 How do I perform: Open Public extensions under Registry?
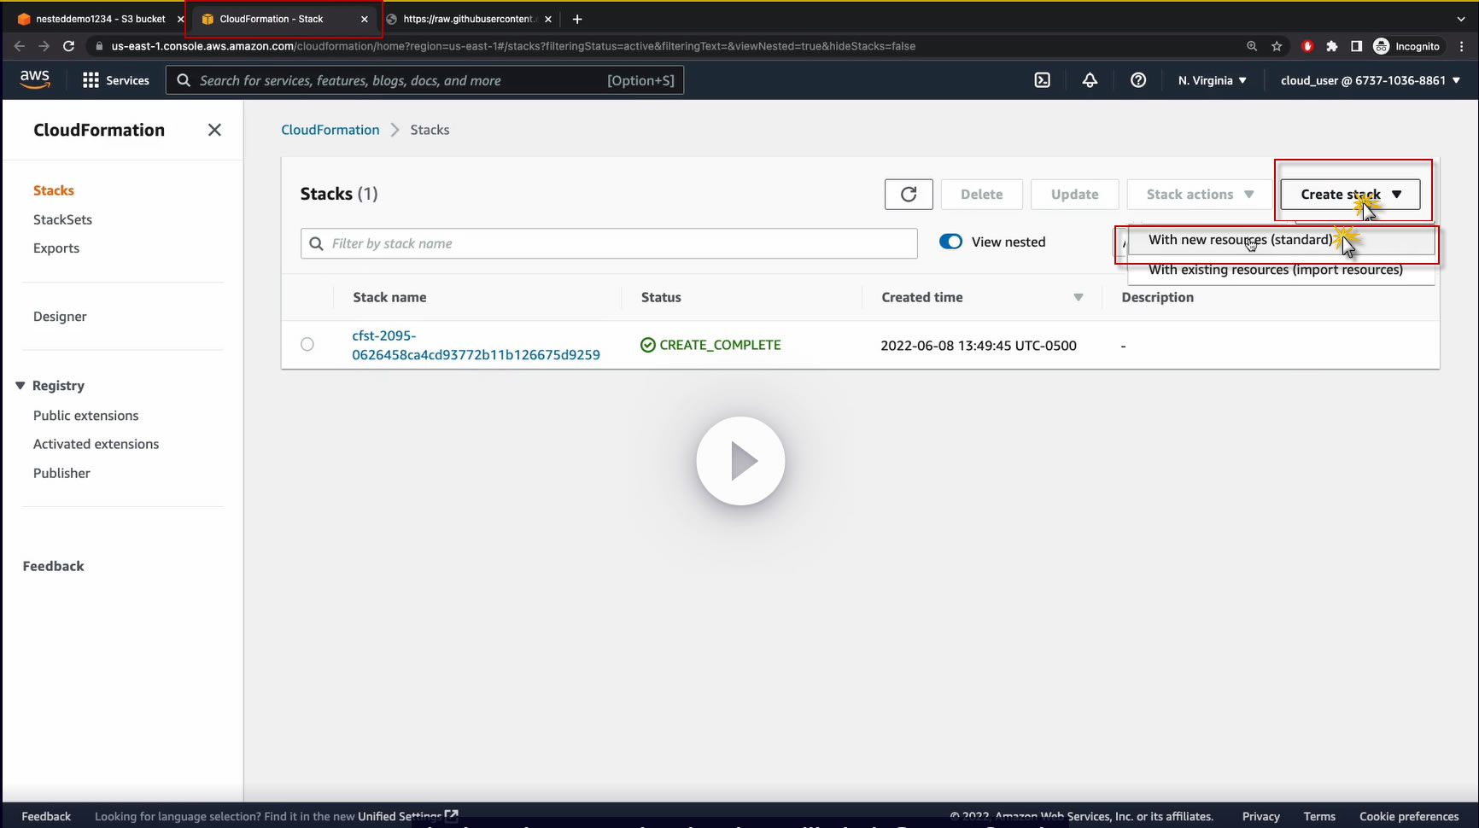tap(85, 416)
